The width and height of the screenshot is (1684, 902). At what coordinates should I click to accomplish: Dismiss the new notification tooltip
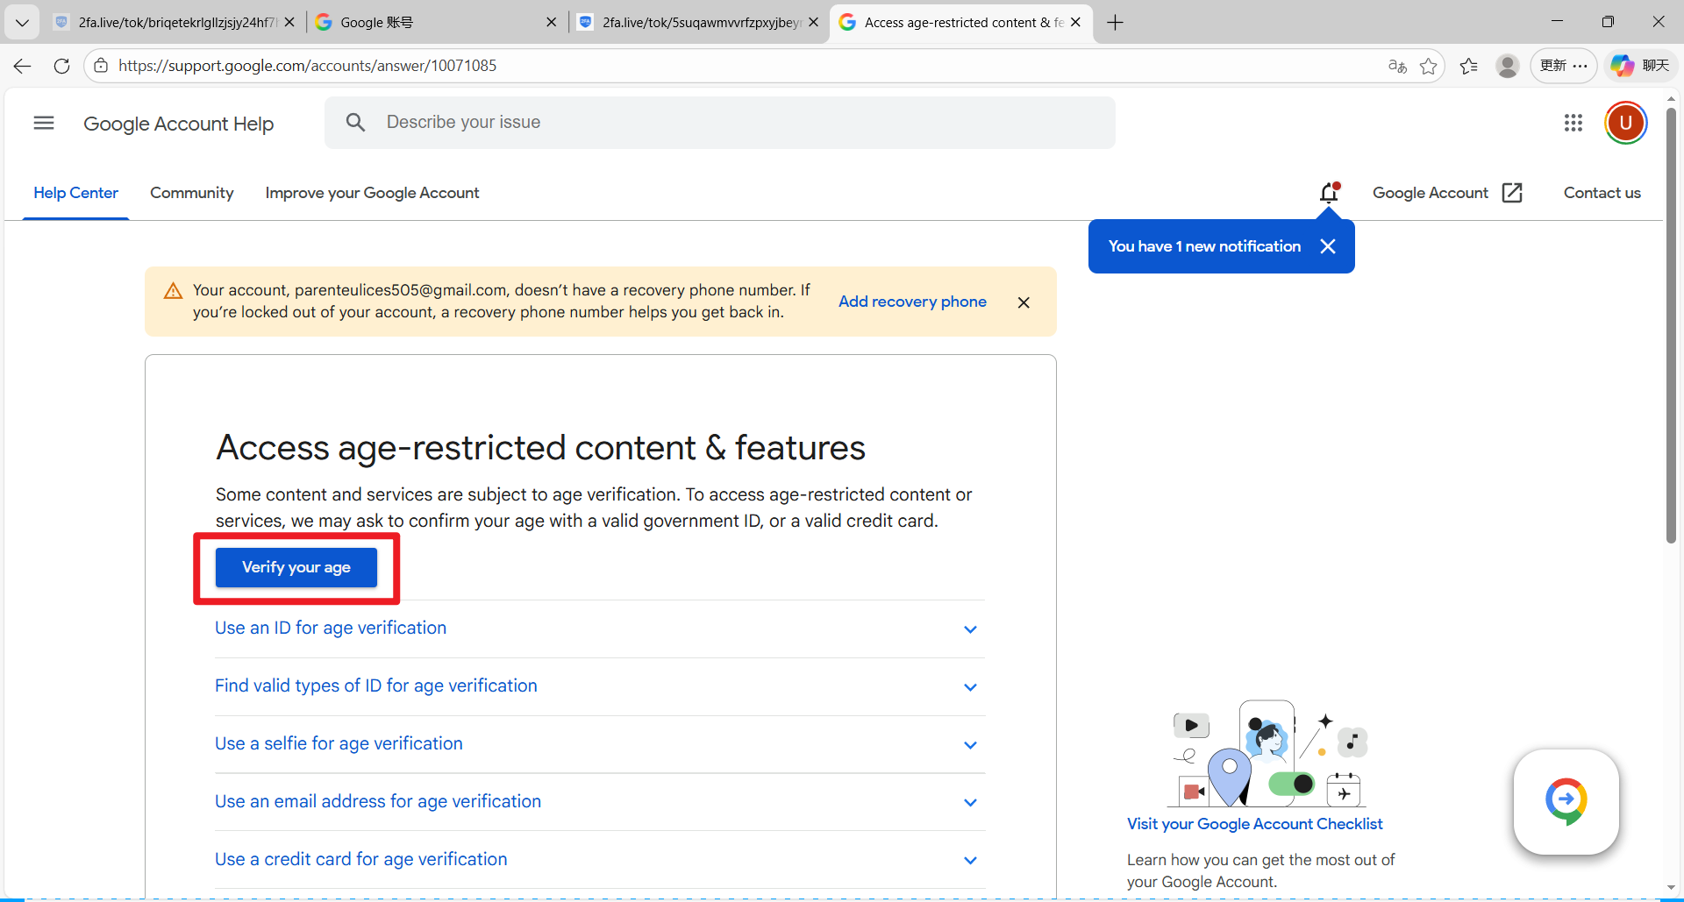(x=1328, y=246)
